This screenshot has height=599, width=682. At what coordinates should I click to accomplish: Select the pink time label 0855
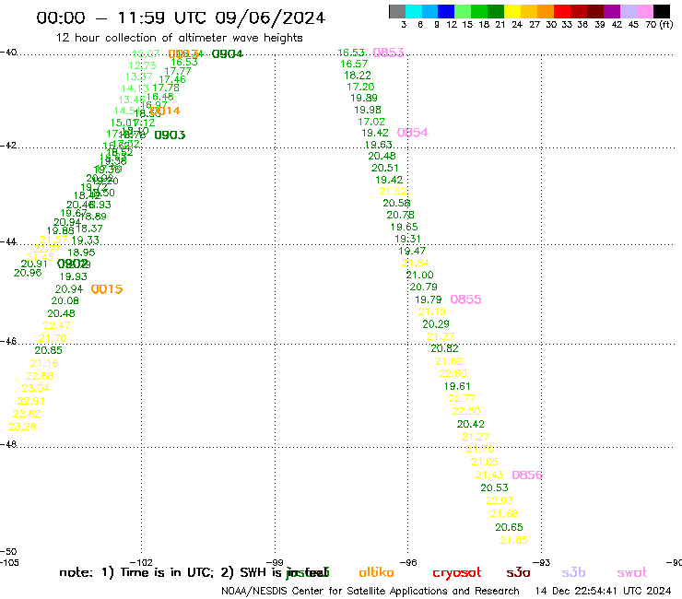pyautogui.click(x=465, y=299)
